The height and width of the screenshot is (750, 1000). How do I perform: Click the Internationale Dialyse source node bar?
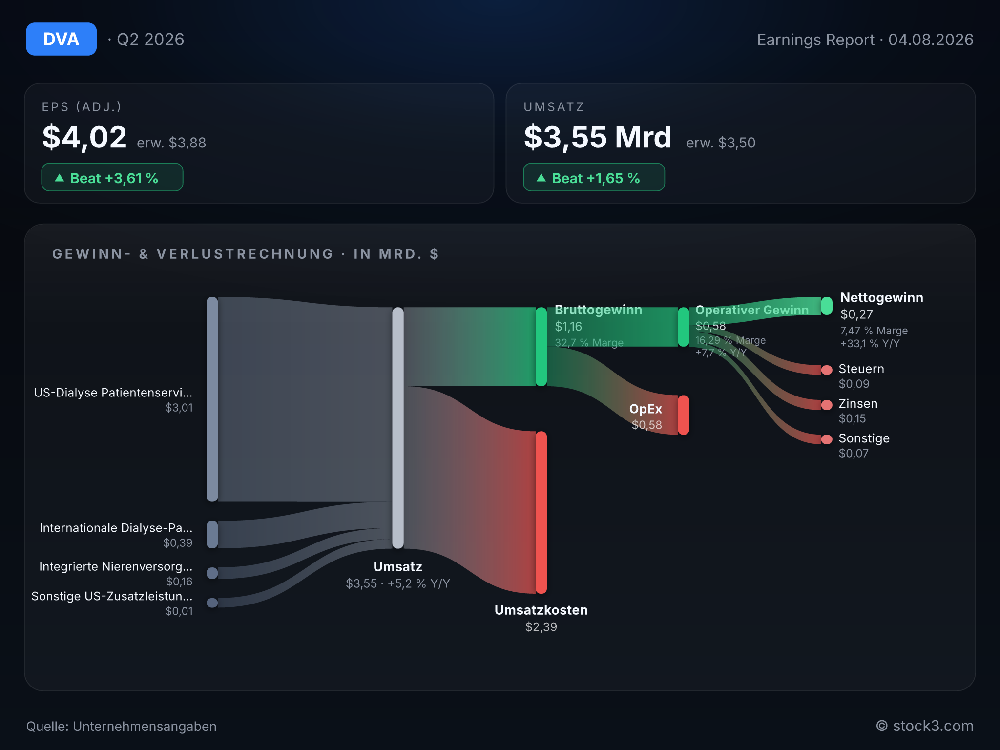(212, 535)
